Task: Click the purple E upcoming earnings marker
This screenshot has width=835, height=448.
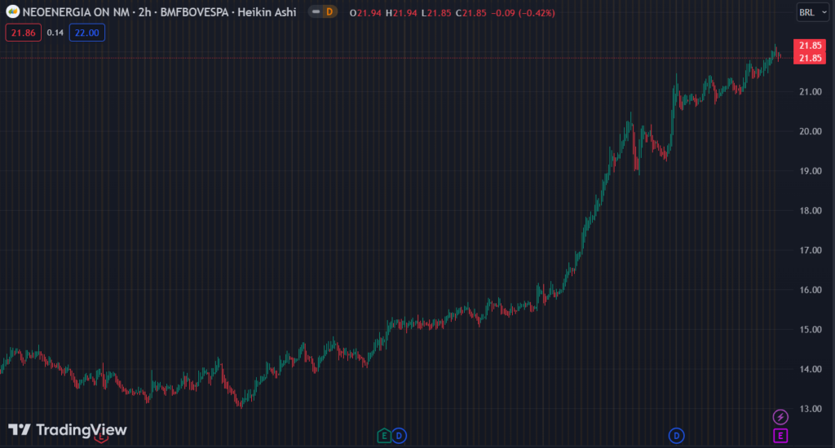Action: pos(780,436)
